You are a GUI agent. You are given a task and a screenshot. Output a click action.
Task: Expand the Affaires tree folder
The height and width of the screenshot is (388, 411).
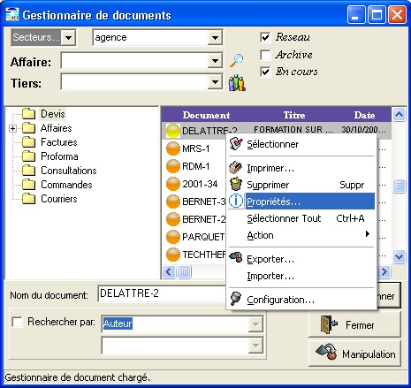click(x=12, y=128)
